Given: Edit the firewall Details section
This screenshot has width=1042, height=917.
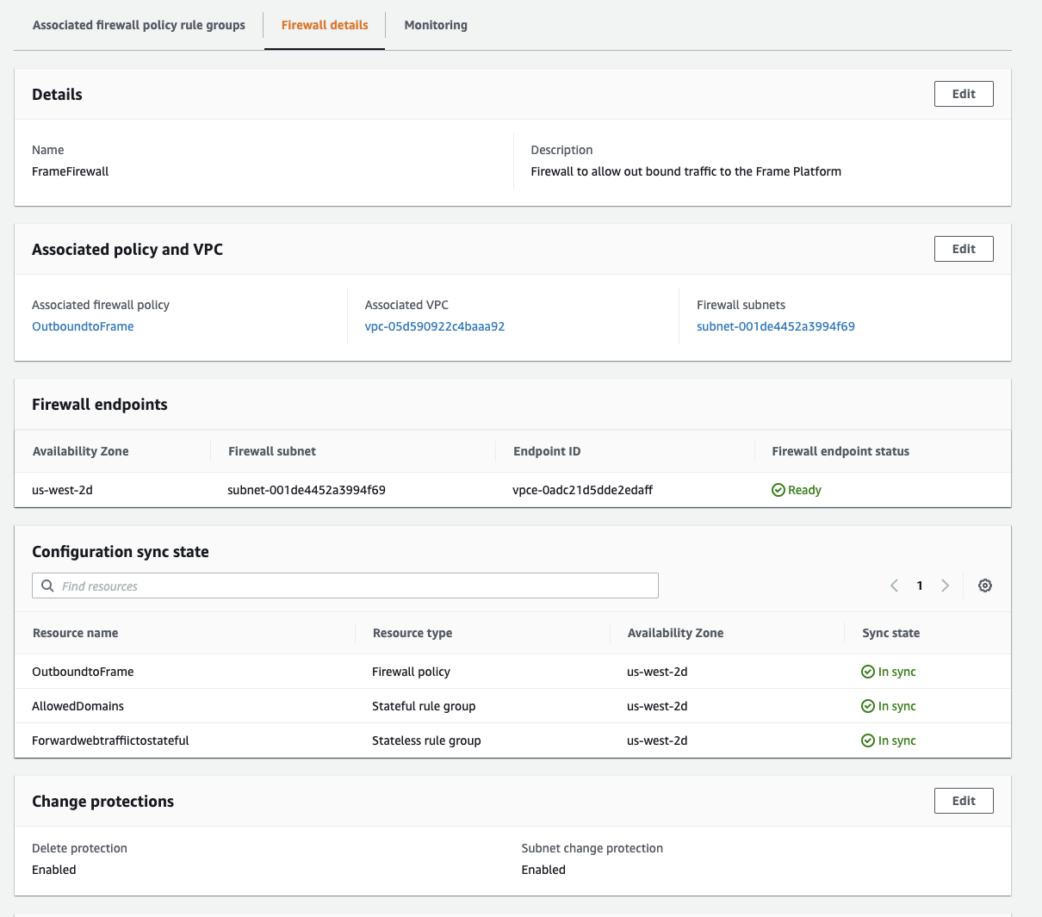Looking at the screenshot, I should (964, 94).
